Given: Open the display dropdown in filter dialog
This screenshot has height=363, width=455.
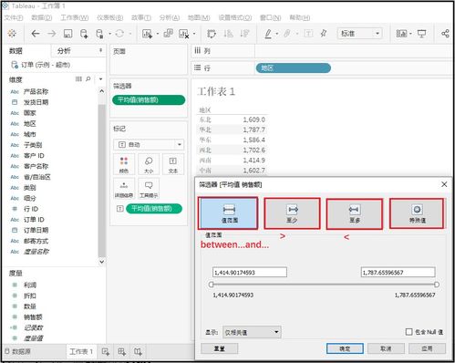Looking at the screenshot, I should [x=252, y=332].
